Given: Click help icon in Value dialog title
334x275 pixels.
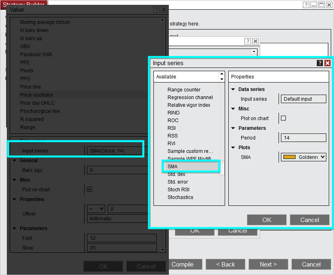Looking at the screenshot, I should [156, 10].
